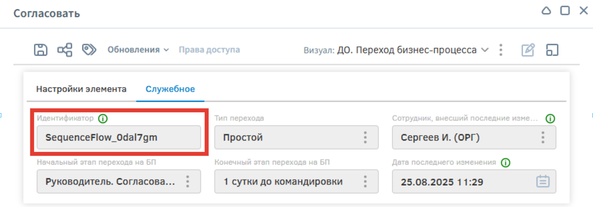The image size is (593, 207).
Task: Open three-dots menu of Простой field
Action: 365,137
